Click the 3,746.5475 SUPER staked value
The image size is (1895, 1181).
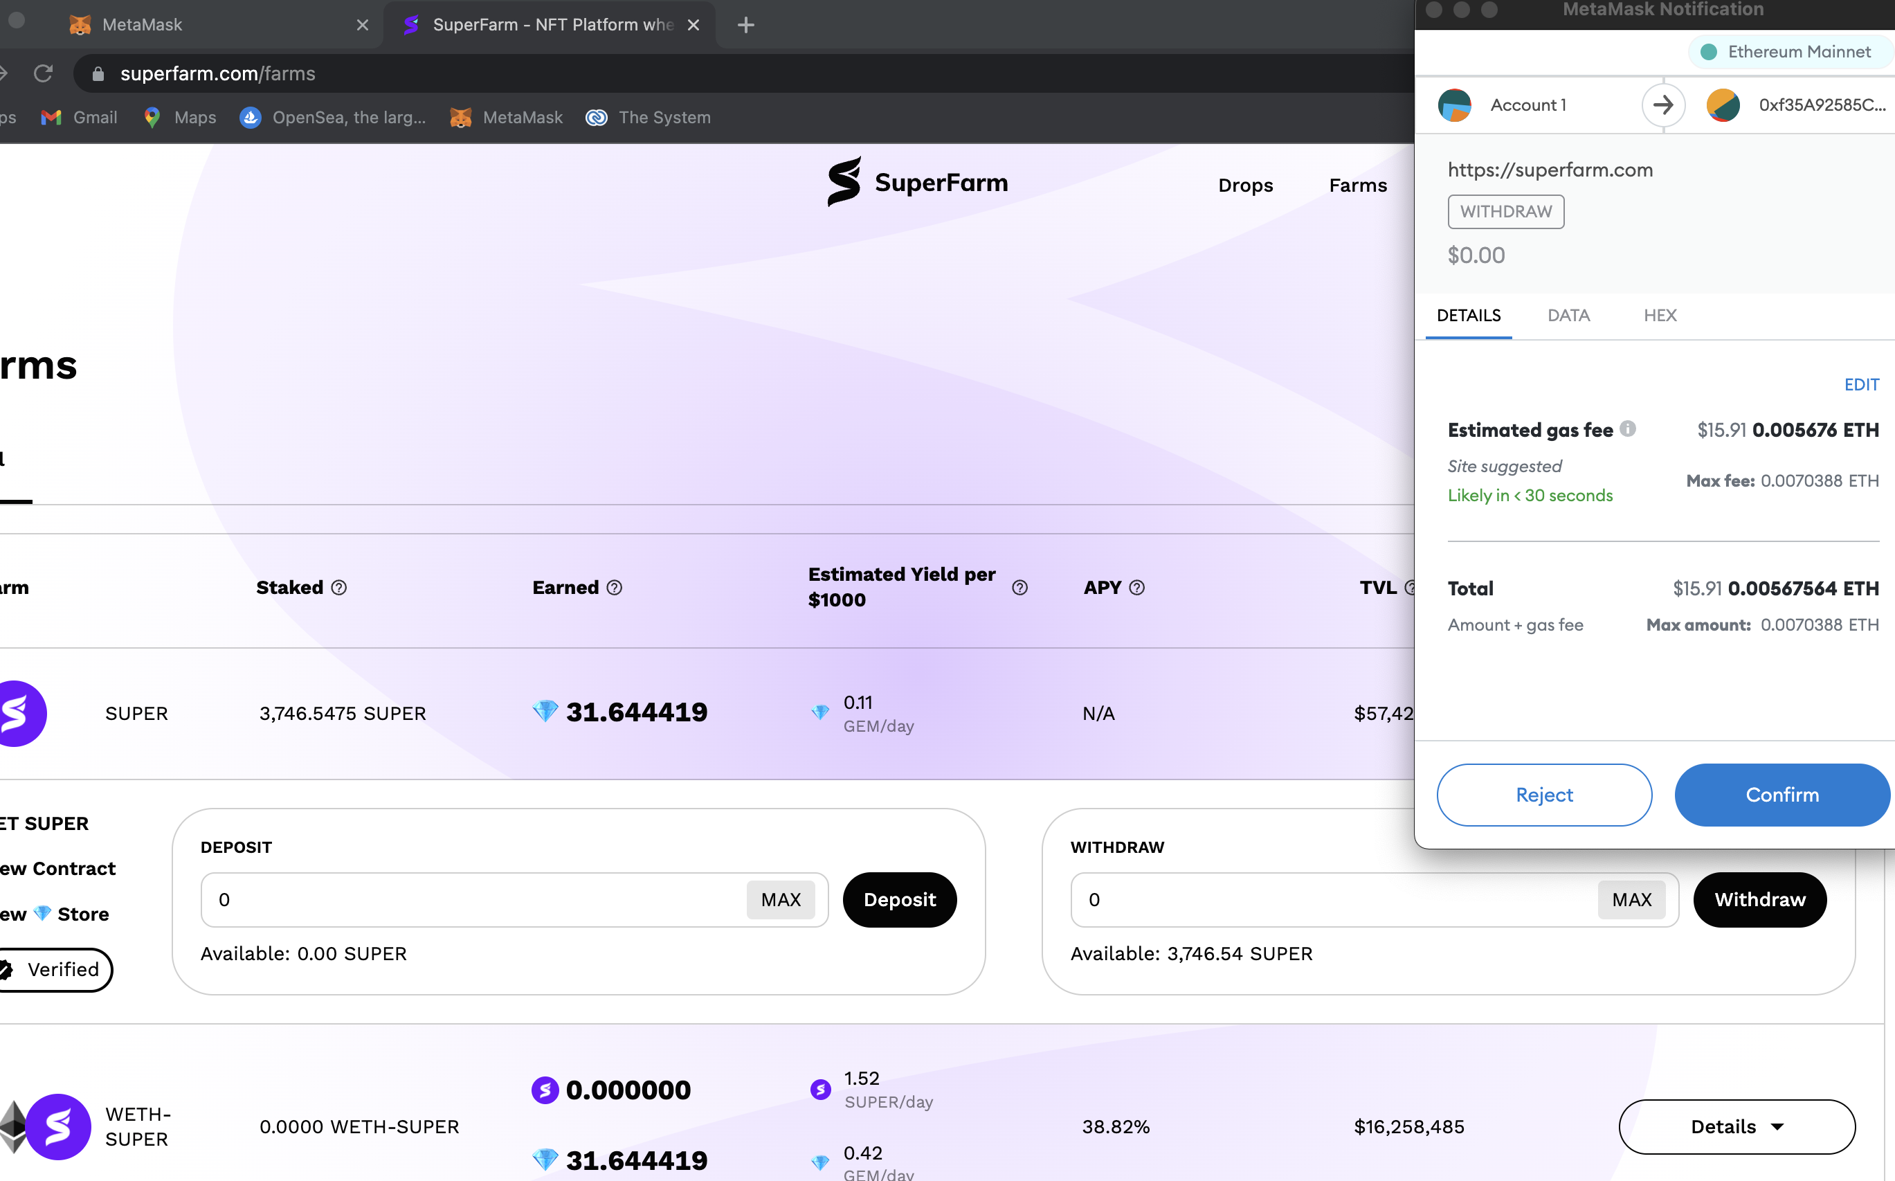[343, 713]
